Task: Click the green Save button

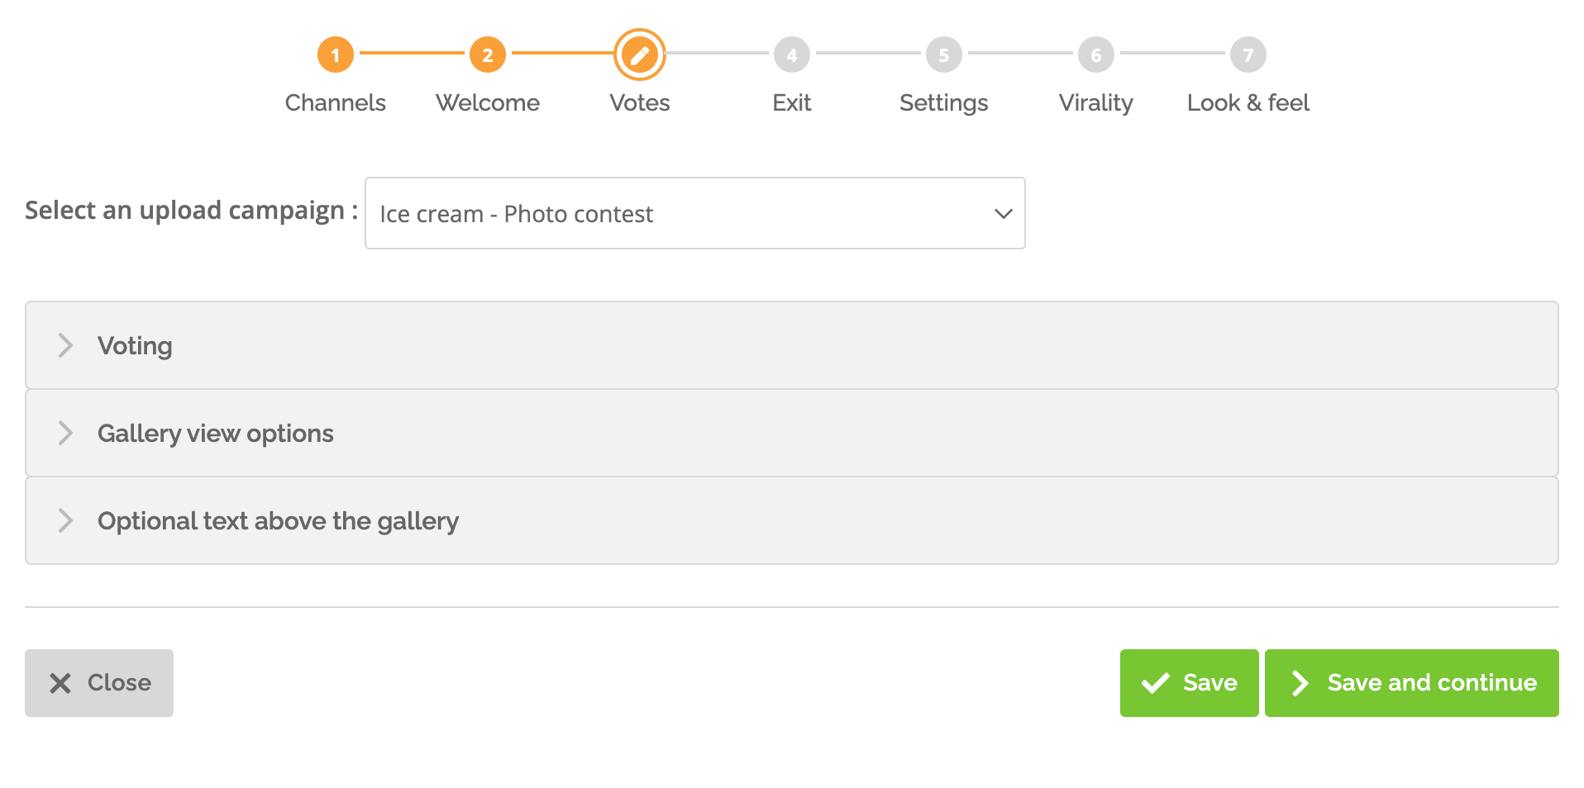Action: tap(1190, 683)
